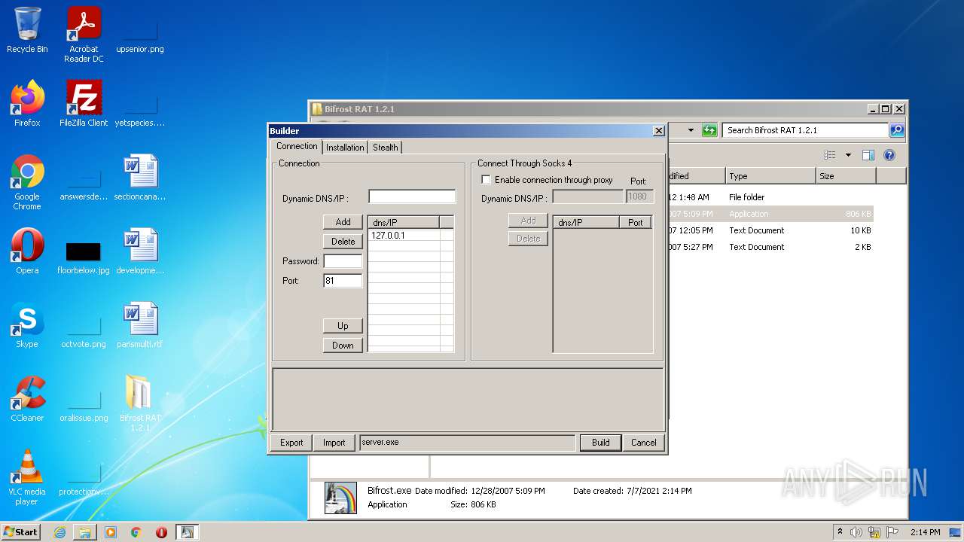Image resolution: width=964 pixels, height=542 pixels.
Task: Switch to the Installation tab
Action: point(345,148)
